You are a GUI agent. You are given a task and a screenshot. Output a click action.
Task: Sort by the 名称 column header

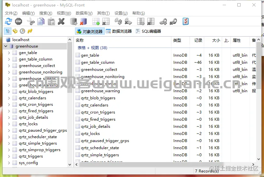tap(122, 40)
